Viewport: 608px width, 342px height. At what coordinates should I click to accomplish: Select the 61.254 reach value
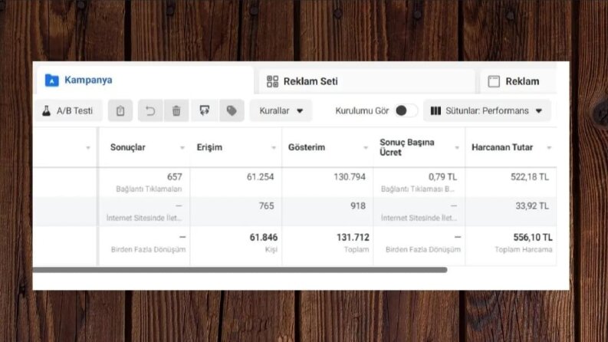point(260,177)
